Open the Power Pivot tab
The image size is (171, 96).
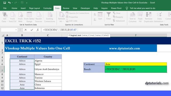(x=116, y=8)
